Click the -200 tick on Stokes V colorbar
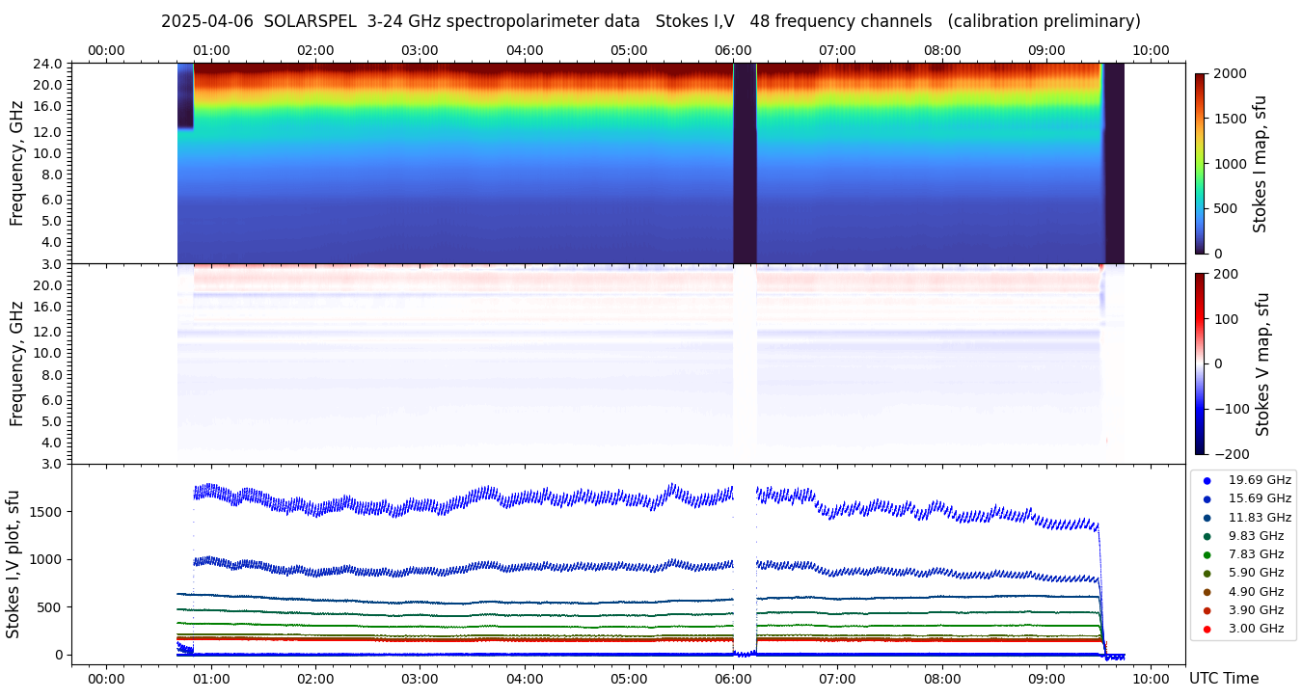Image resolution: width=1302 pixels, height=699 pixels. (1233, 454)
